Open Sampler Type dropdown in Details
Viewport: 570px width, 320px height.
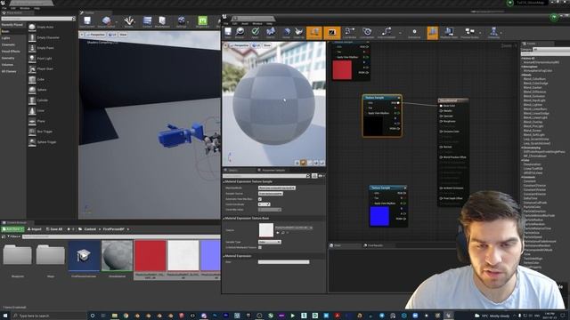(269, 242)
